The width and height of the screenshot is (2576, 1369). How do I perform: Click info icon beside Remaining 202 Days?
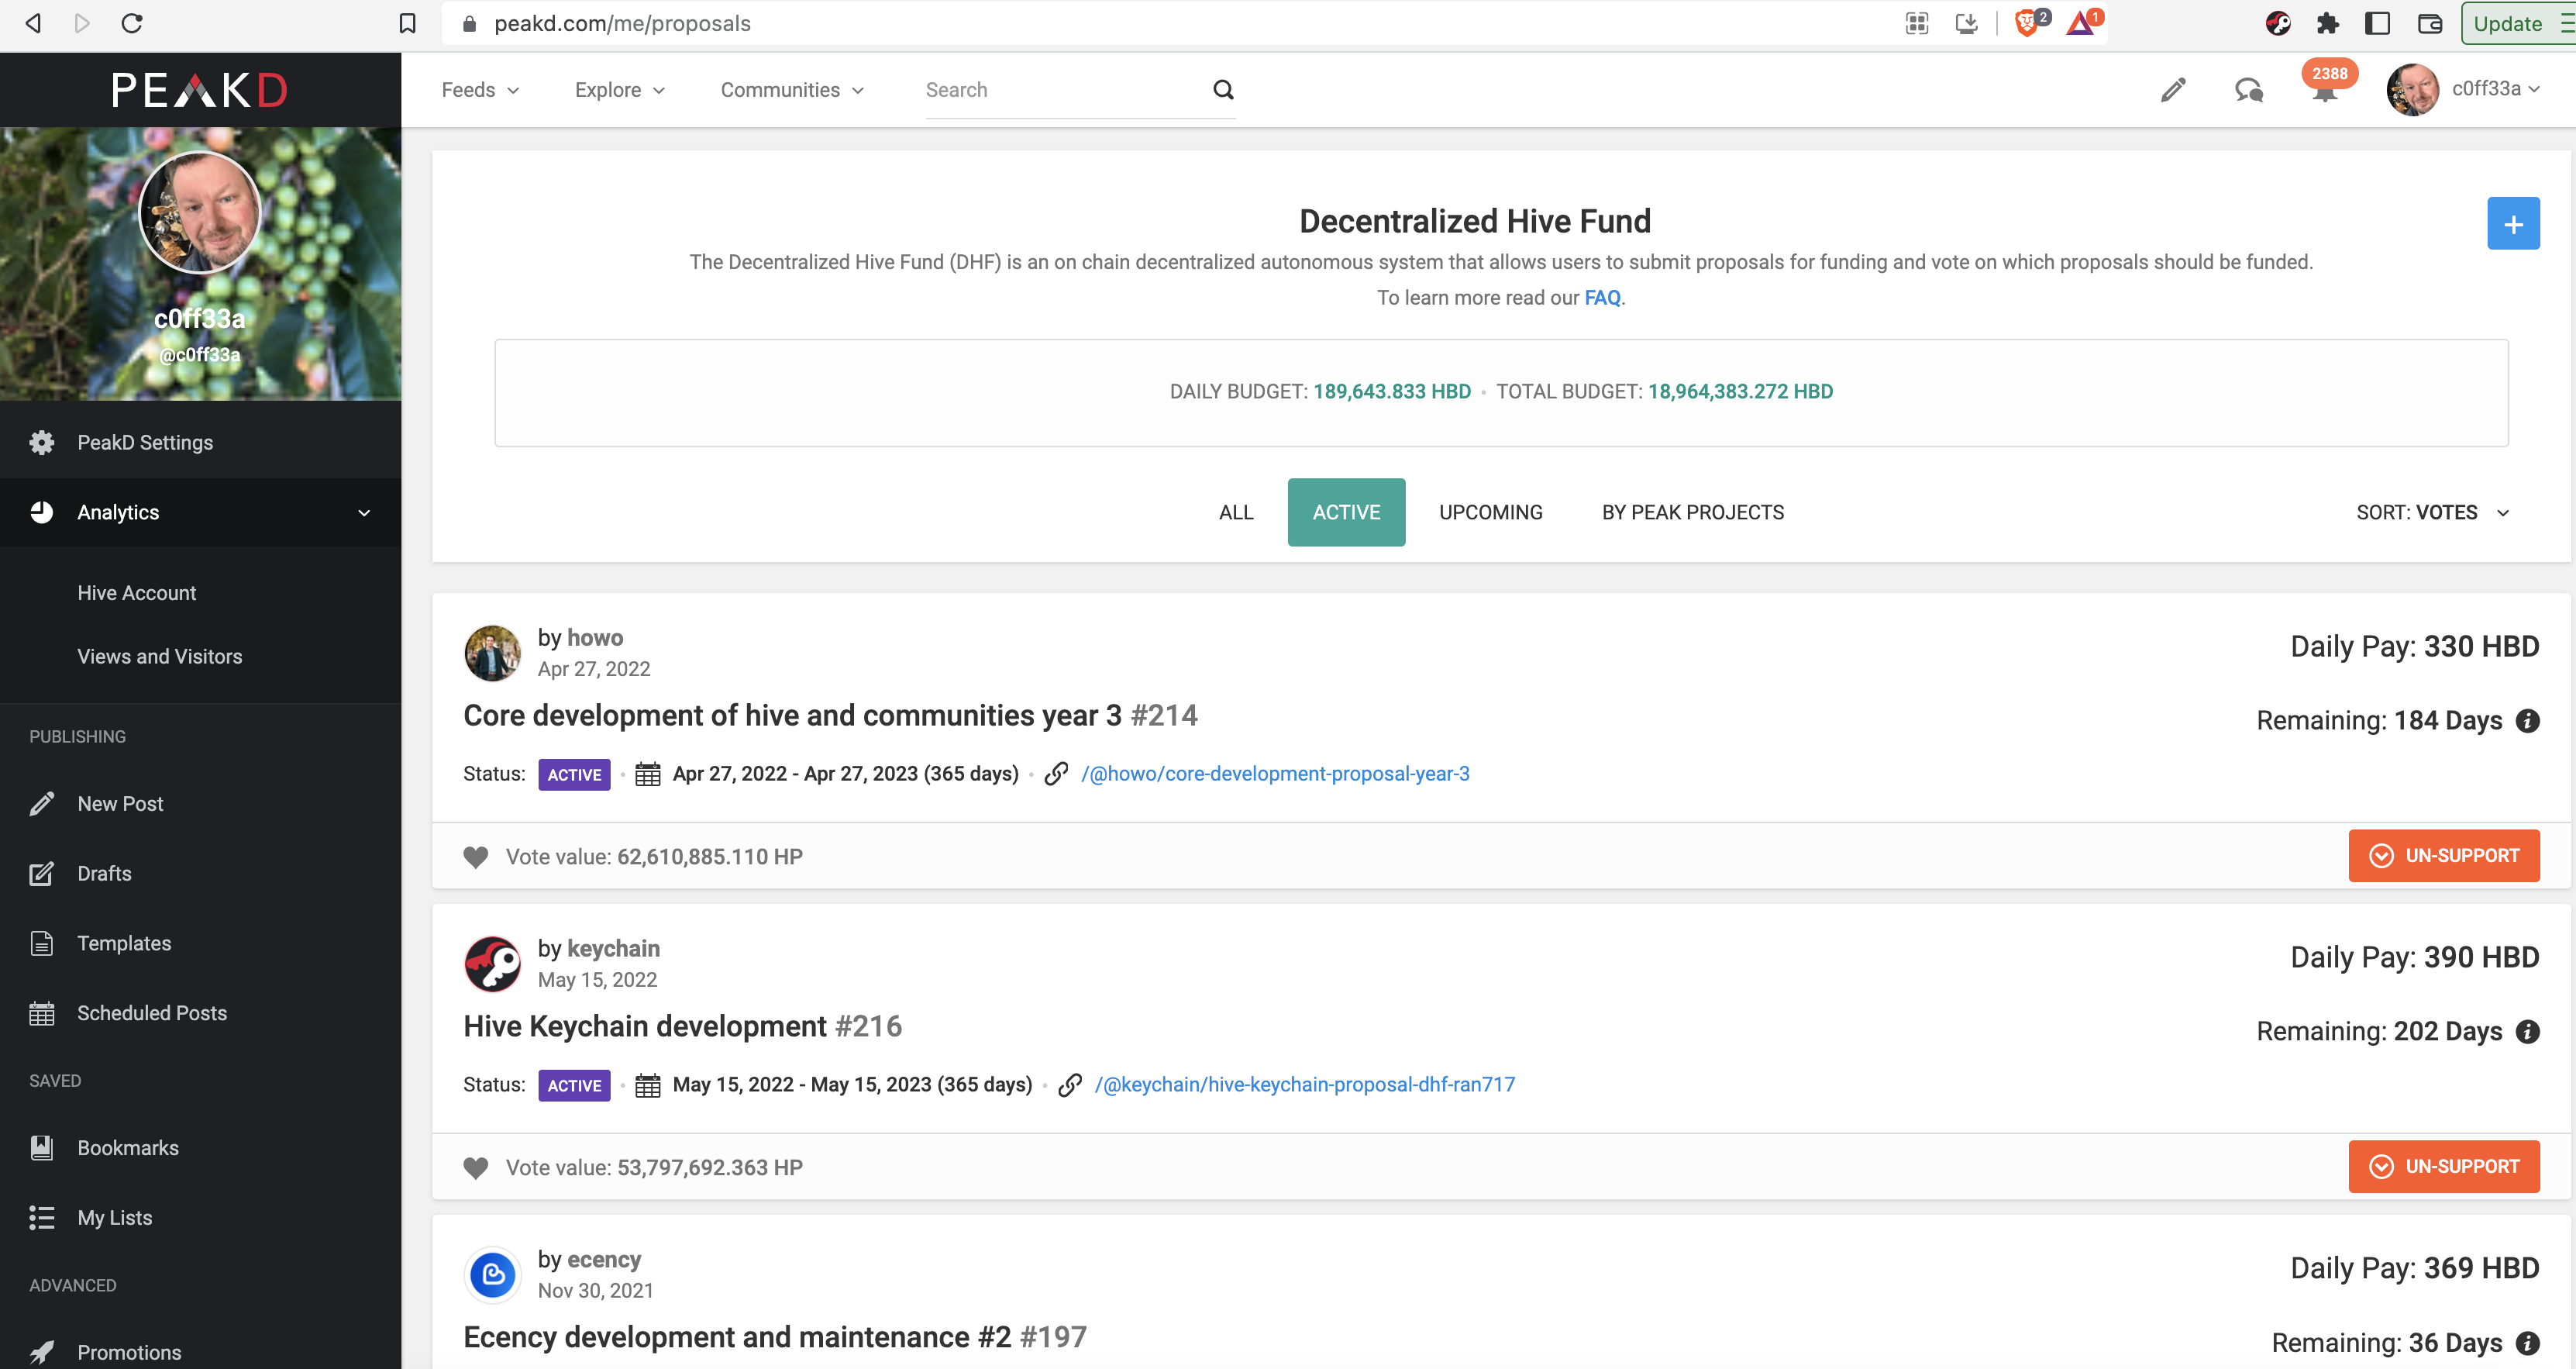[2527, 1032]
